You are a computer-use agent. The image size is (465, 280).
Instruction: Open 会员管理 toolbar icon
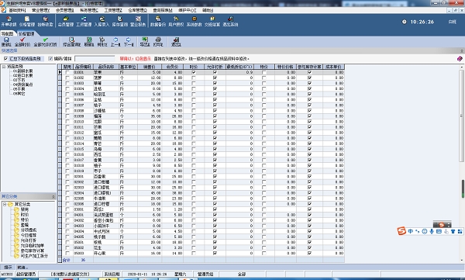(66, 22)
